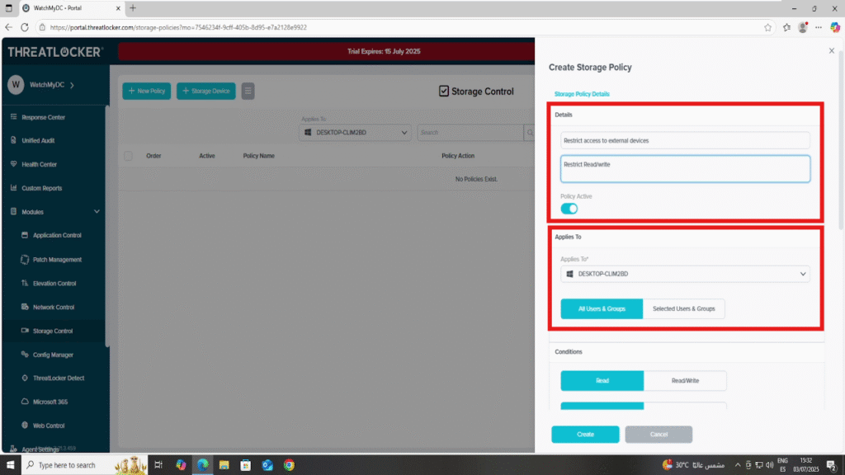Image resolution: width=845 pixels, height=475 pixels.
Task: Open the Windows Start menu
Action: coord(10,465)
